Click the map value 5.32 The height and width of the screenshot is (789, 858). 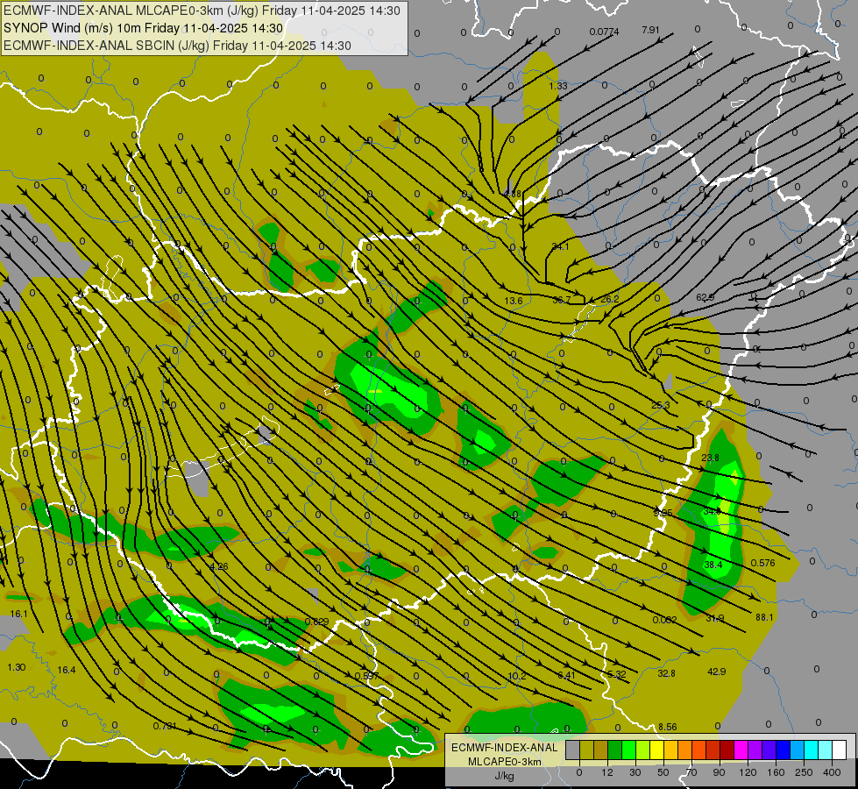(617, 674)
